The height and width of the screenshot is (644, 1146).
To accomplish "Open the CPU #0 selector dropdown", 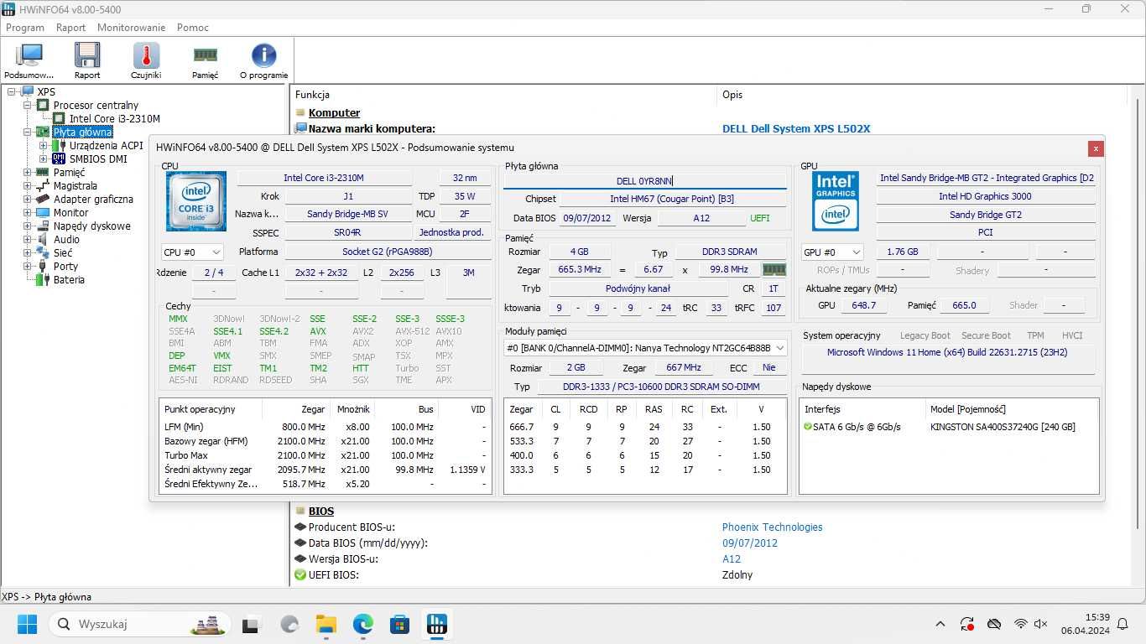I will coord(192,252).
